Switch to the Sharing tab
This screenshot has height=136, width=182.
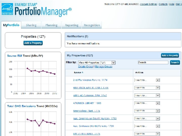tap(31, 25)
